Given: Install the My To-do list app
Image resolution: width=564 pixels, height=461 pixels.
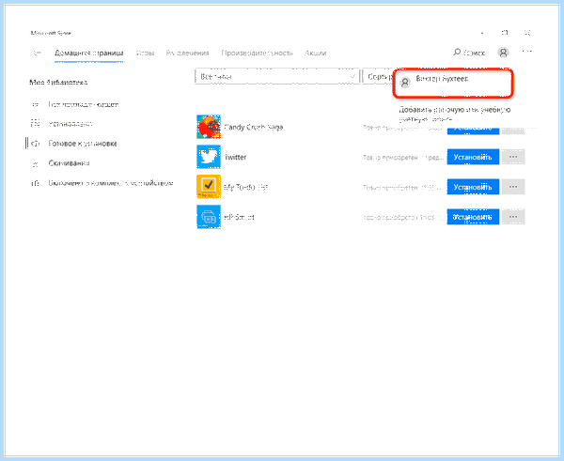Looking at the screenshot, I should (473, 187).
